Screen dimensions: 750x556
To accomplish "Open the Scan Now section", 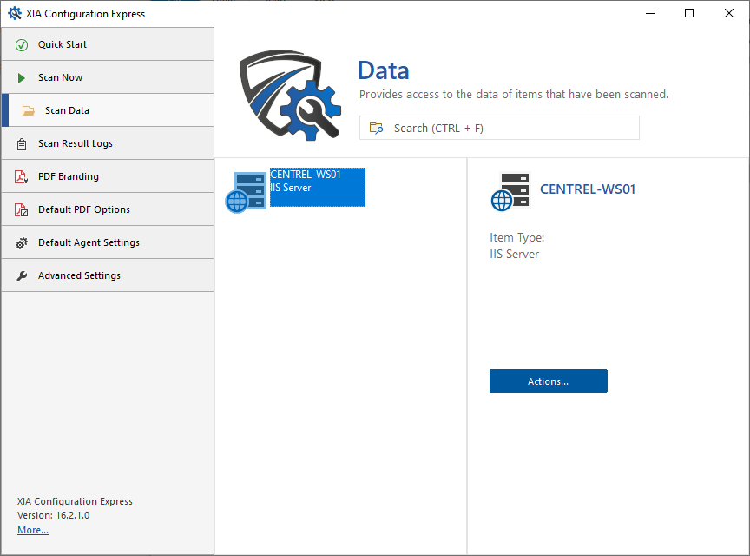I will (108, 77).
